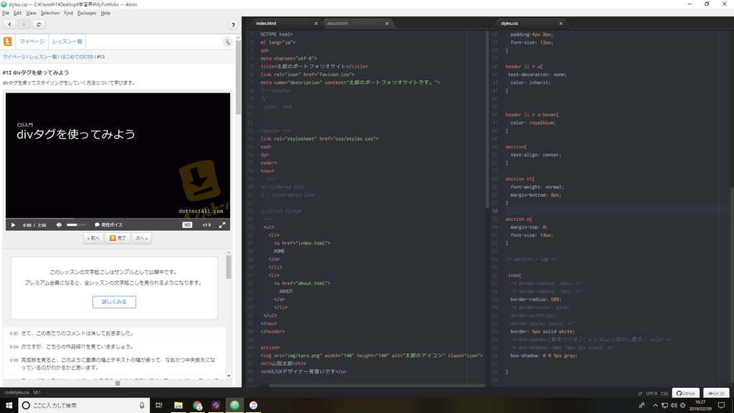Open the GitHub status bar panel
The image size is (734, 413).
point(686,394)
